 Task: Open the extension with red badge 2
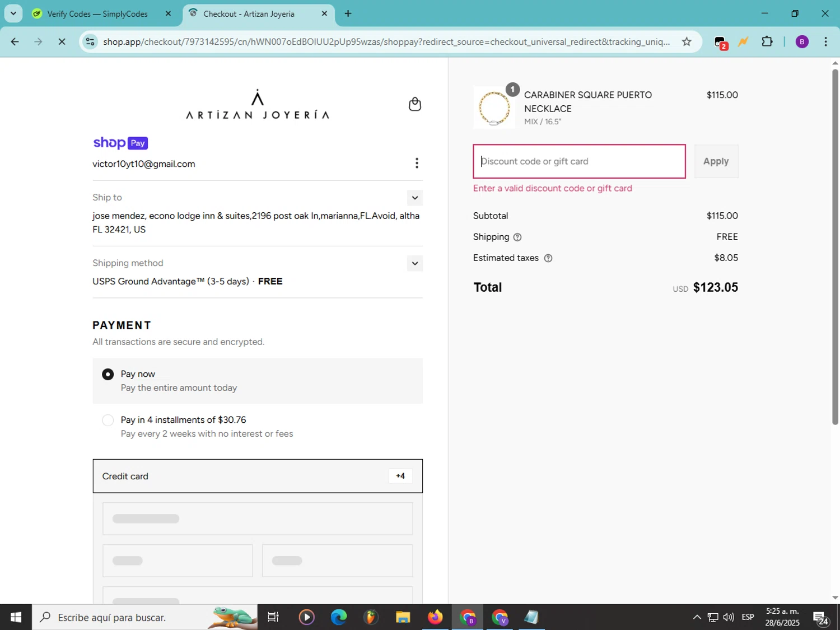pos(721,42)
